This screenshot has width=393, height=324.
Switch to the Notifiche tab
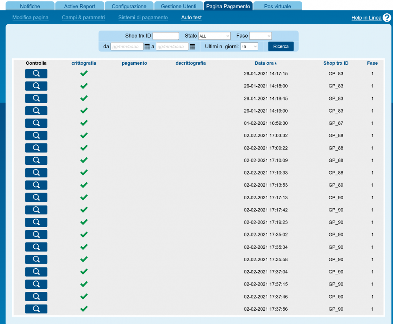click(x=30, y=6)
